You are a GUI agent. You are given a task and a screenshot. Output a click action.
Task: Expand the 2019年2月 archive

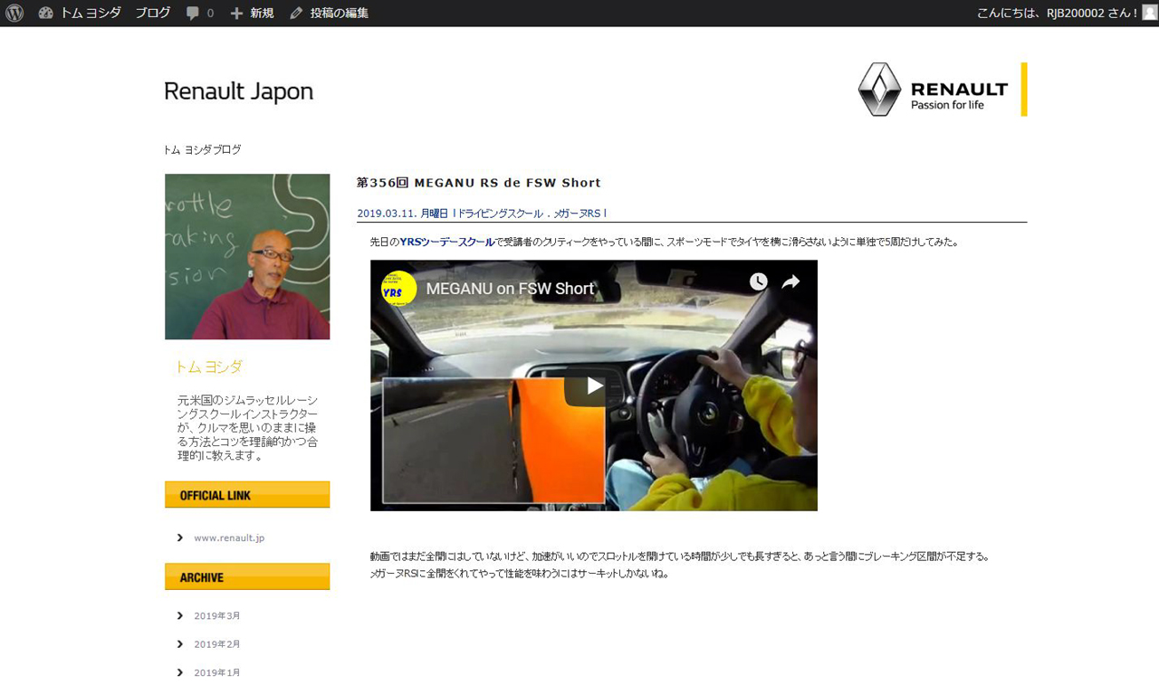(x=216, y=644)
